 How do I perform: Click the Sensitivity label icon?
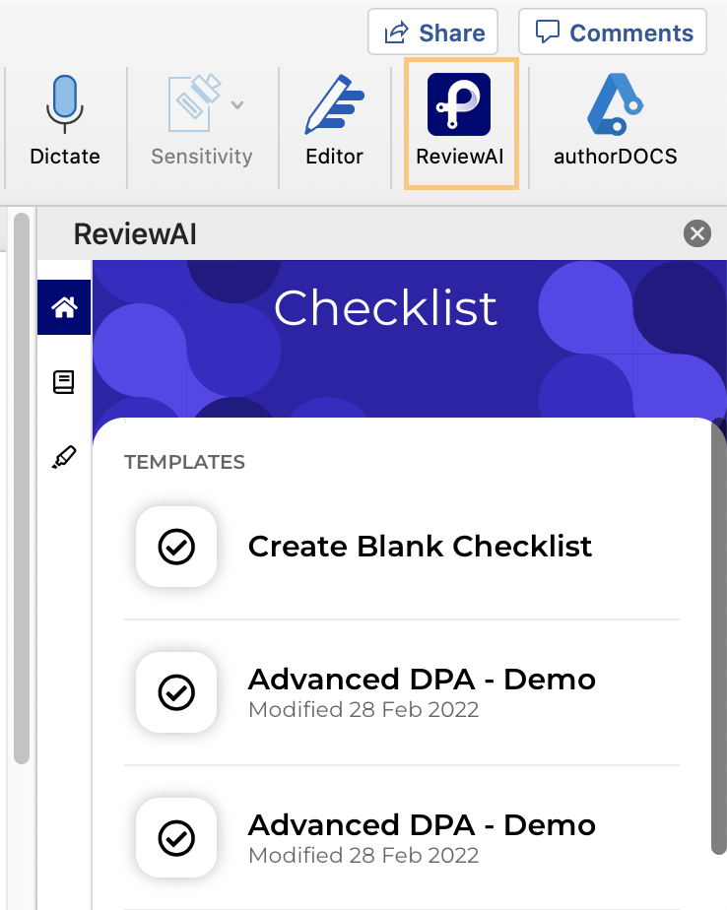(195, 103)
